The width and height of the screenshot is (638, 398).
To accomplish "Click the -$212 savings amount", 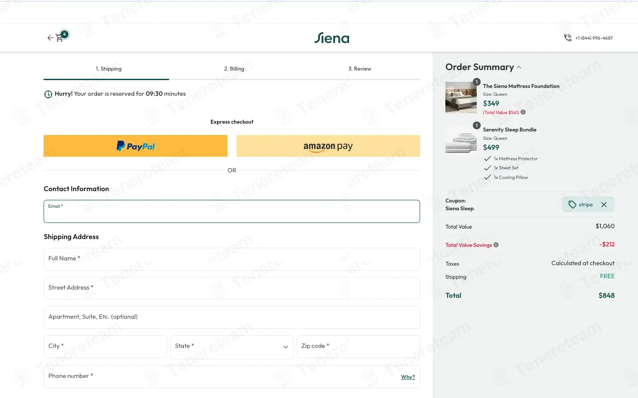I will tap(607, 245).
